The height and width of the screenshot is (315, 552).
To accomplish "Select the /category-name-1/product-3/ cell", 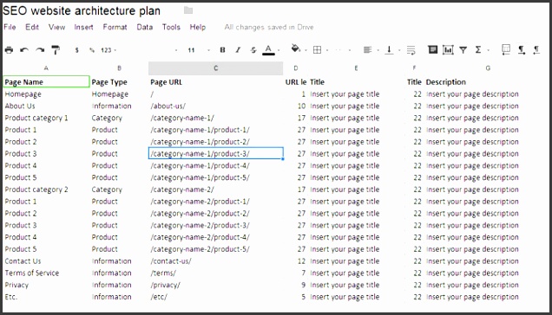I will click(216, 153).
